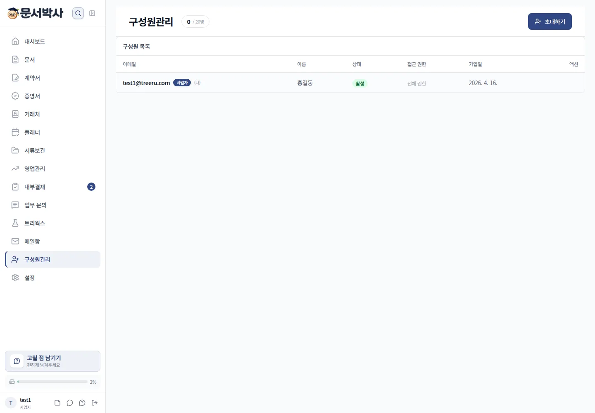
Task: Click the 거래처 address-book icon
Action: click(15, 114)
